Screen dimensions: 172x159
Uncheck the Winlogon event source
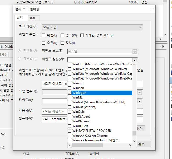[70, 93]
